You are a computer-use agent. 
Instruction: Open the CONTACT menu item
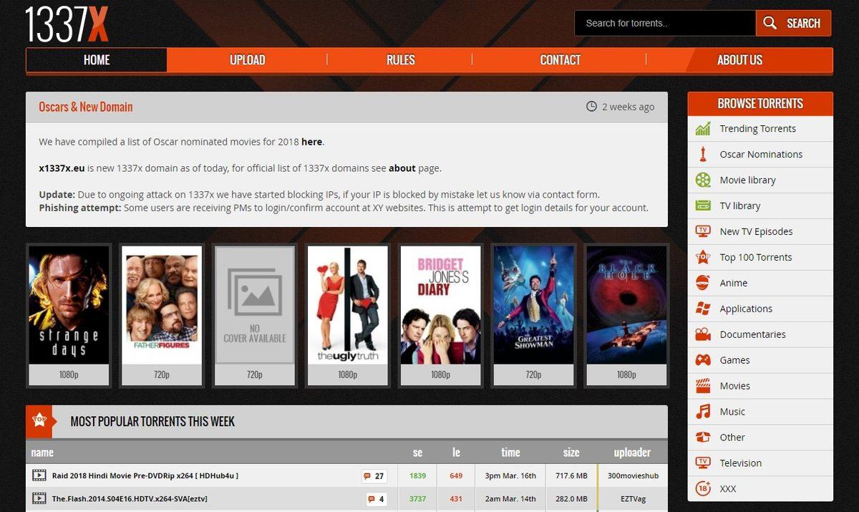[x=560, y=60]
